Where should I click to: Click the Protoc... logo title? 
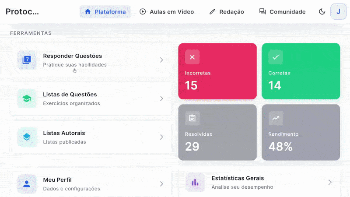(22, 11)
